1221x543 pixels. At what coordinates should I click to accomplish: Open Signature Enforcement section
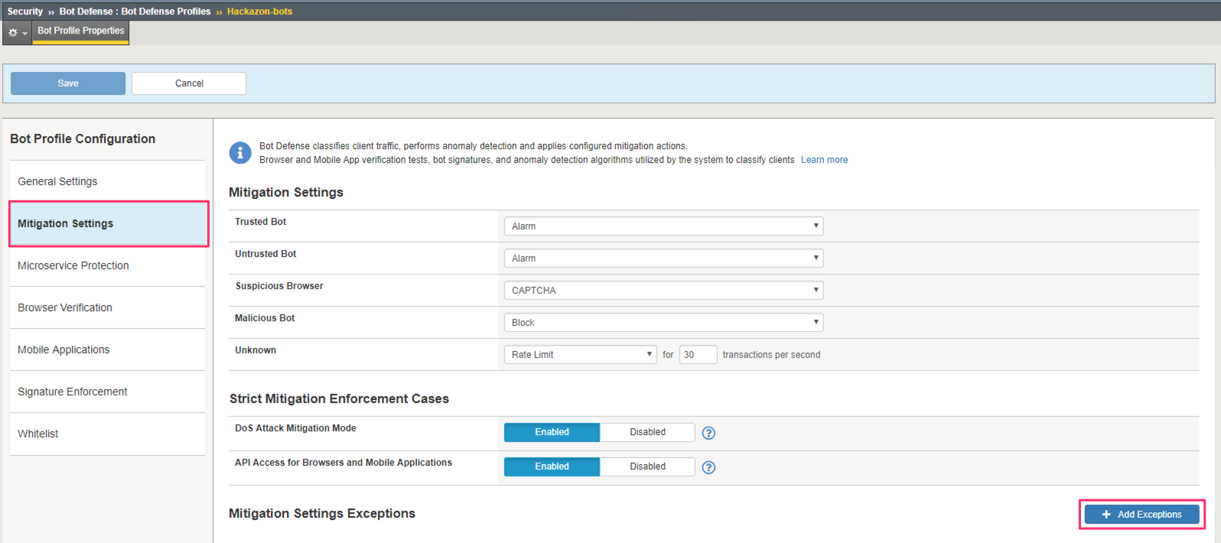pyautogui.click(x=107, y=392)
